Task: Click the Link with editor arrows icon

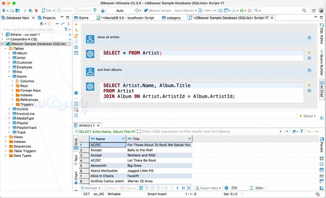Action: click(63, 24)
